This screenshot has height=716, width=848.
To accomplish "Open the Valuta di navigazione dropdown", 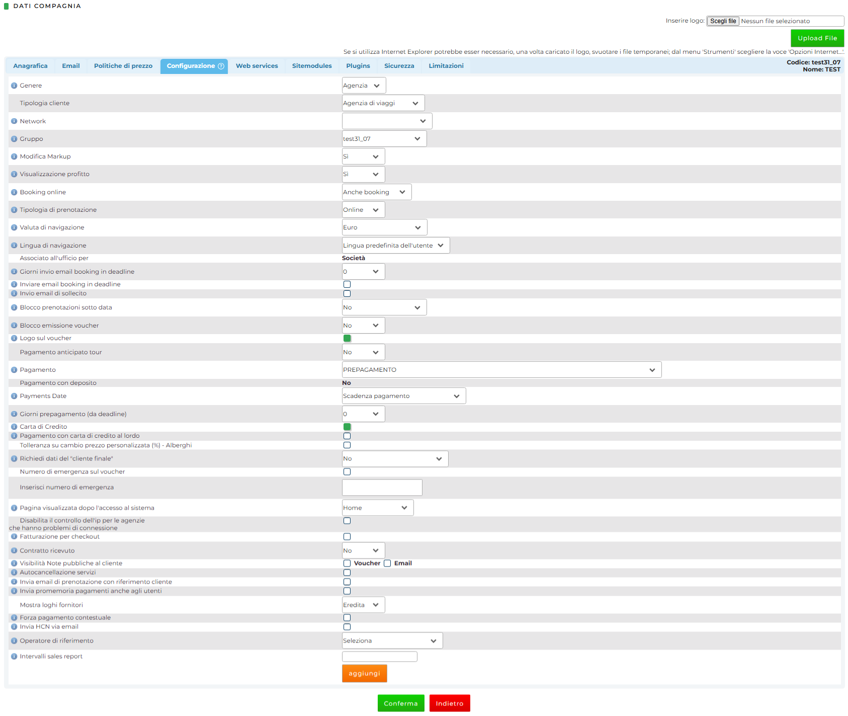I will 384,227.
